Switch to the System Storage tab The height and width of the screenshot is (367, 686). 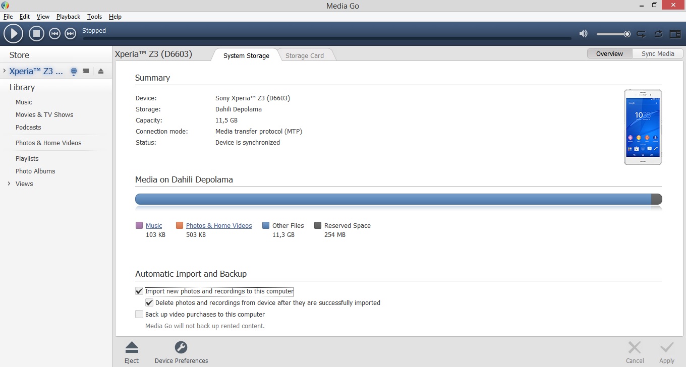coord(246,55)
